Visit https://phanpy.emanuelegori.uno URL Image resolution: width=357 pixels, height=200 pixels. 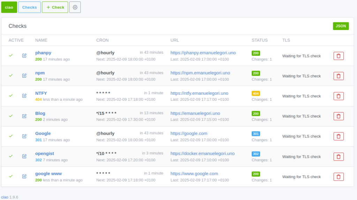click(x=203, y=53)
